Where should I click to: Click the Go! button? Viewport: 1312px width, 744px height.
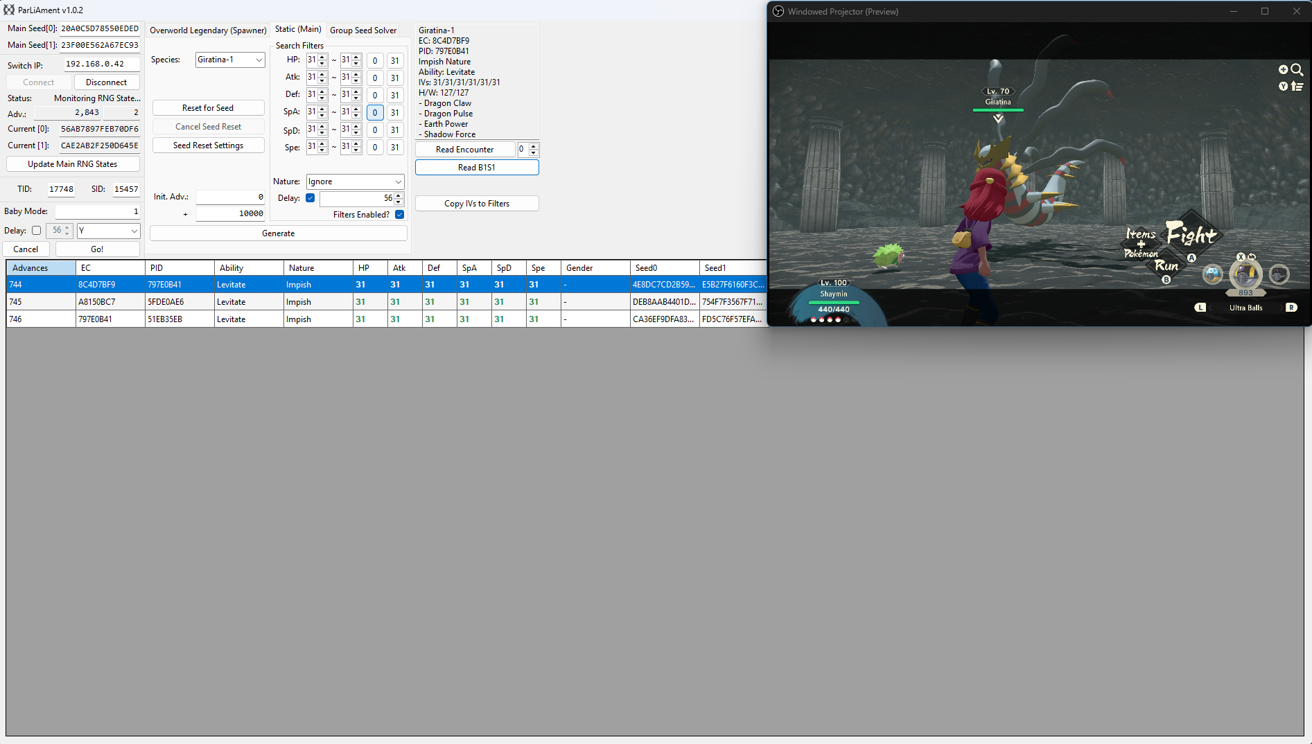point(97,249)
